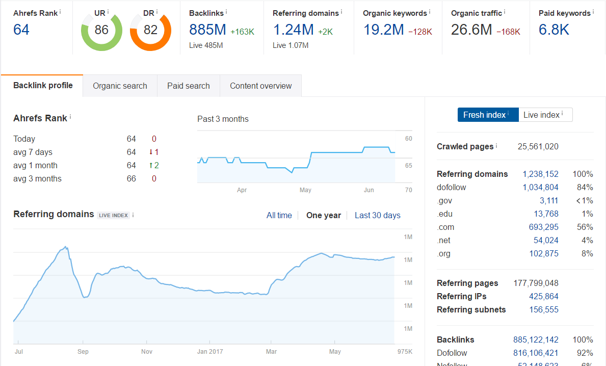Open the Backlink profile tab
606x366 pixels.
(42, 86)
